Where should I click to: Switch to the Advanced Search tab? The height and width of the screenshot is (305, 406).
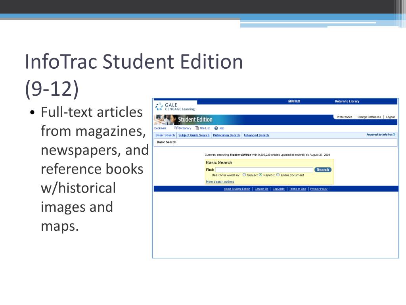click(x=257, y=135)
